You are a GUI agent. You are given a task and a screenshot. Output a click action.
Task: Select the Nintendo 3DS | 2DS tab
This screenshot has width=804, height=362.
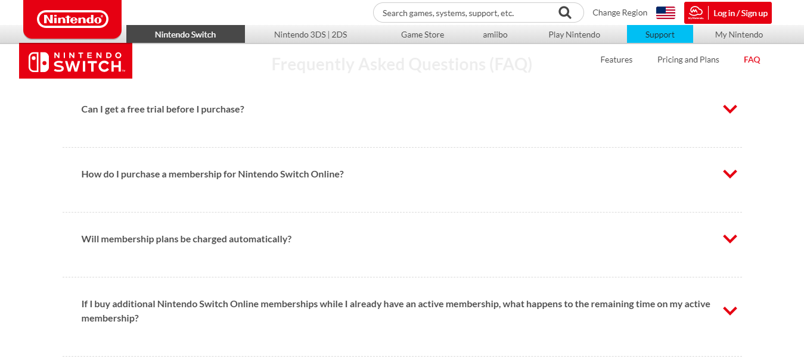coord(311,34)
